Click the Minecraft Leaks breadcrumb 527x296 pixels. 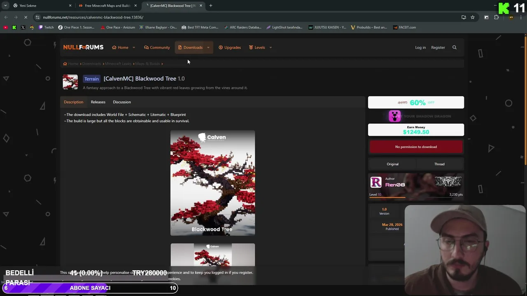pyautogui.click(x=118, y=64)
